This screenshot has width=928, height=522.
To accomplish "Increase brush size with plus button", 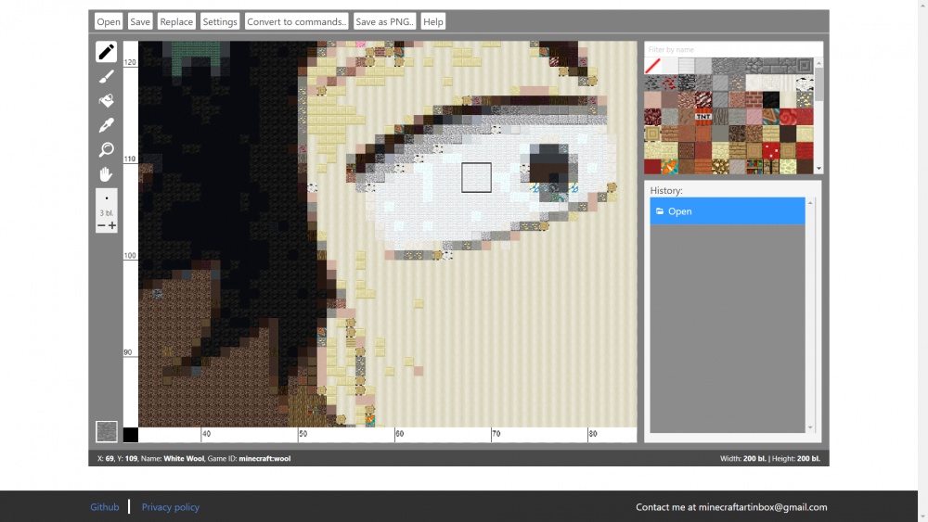I will tap(112, 225).
